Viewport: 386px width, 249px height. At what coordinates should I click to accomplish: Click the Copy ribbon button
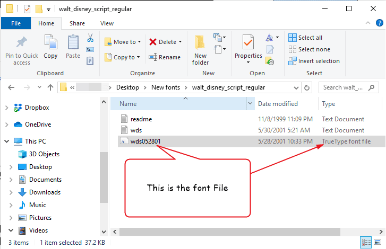pyautogui.click(x=51, y=47)
